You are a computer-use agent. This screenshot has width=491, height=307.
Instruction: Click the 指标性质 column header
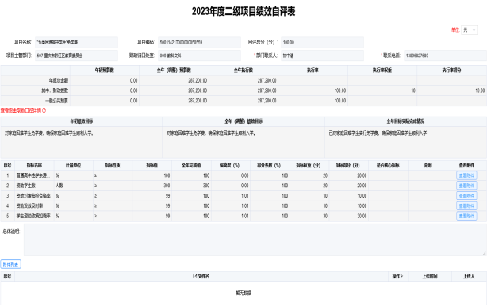(113, 165)
